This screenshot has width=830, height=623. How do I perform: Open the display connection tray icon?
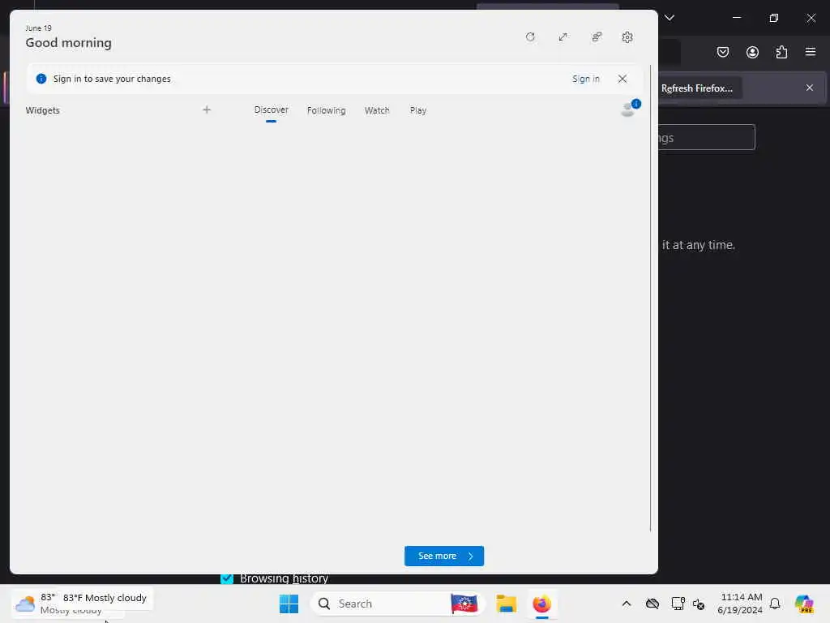tap(678, 604)
